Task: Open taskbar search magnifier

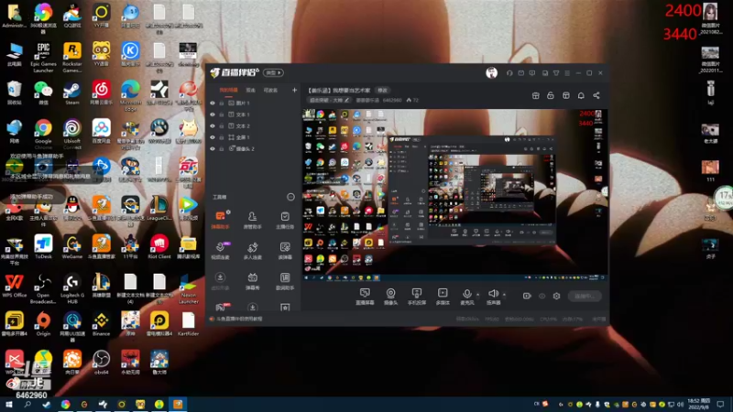Action: point(27,404)
